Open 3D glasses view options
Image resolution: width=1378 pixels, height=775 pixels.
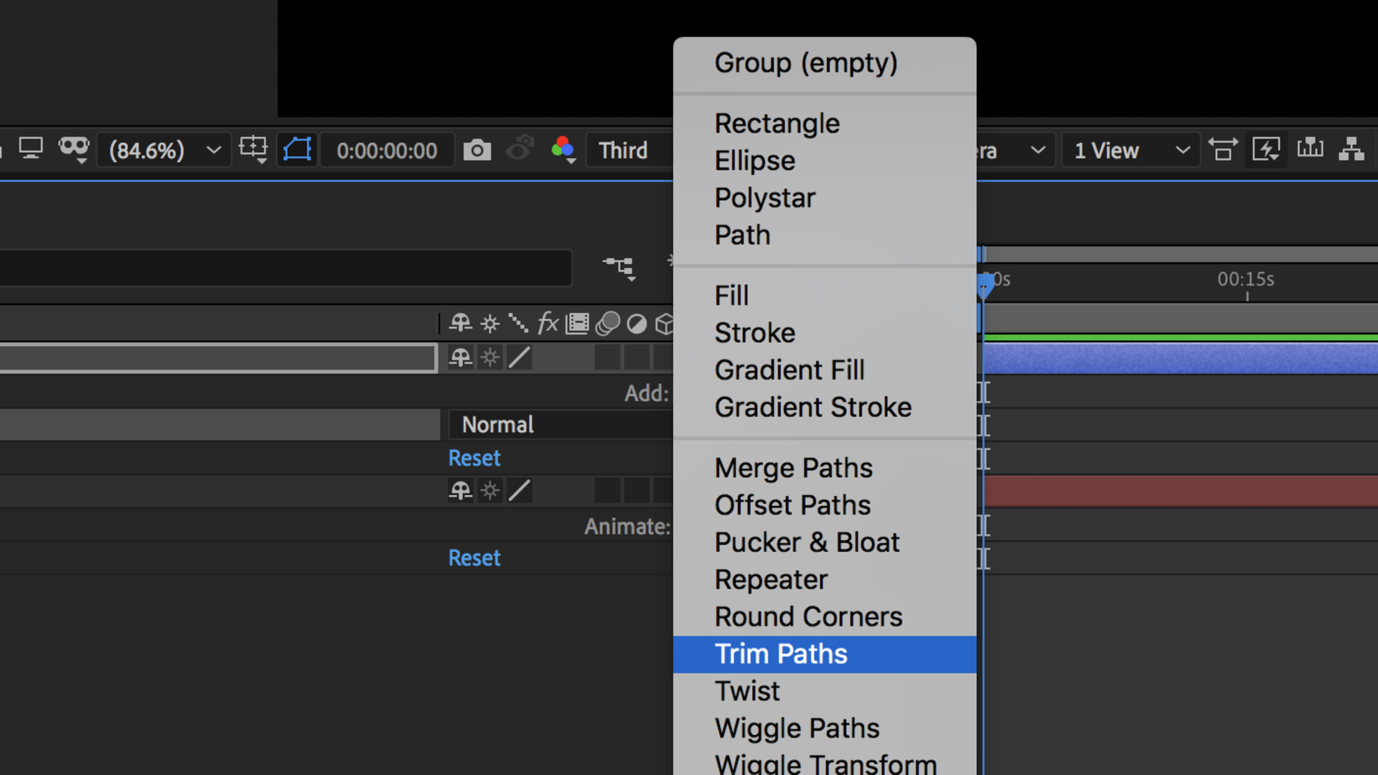pos(74,149)
